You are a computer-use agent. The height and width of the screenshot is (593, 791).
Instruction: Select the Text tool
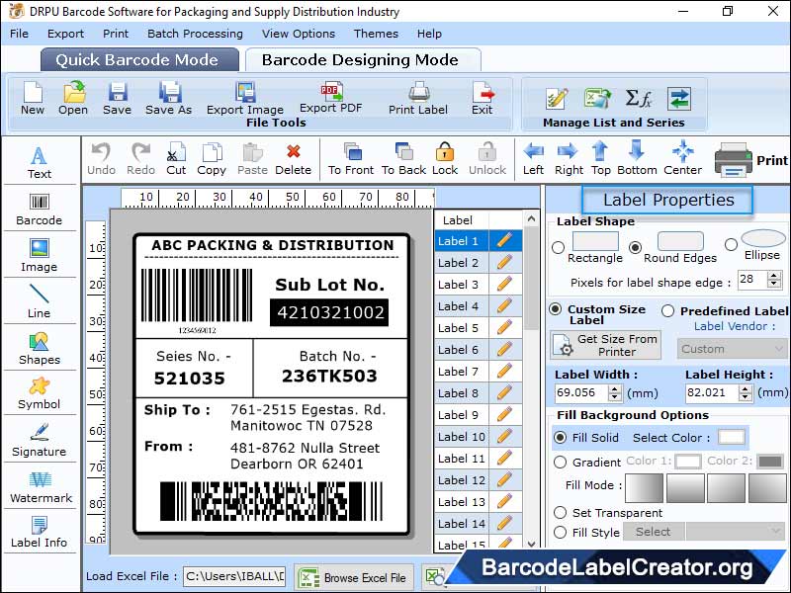click(39, 163)
